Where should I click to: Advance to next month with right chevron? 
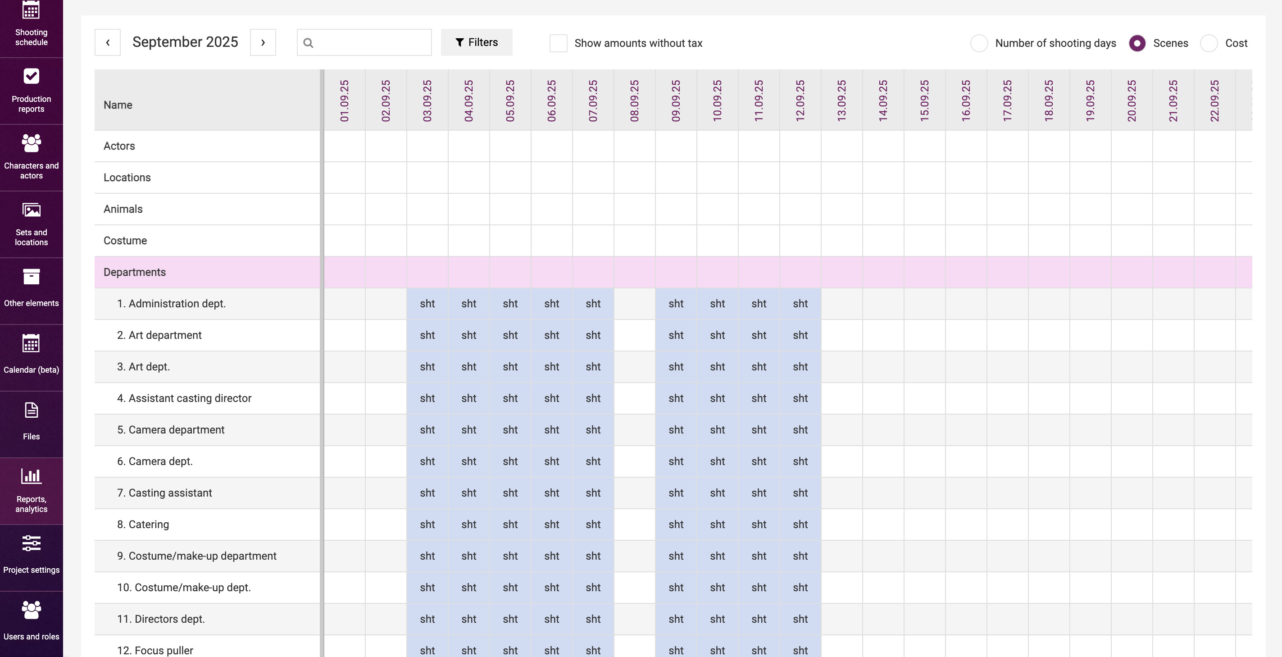tap(263, 42)
